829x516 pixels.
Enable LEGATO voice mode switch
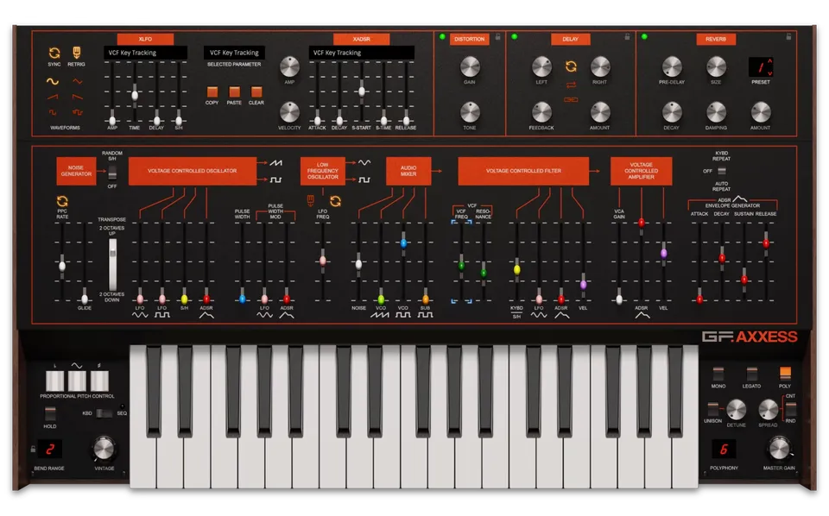(751, 374)
